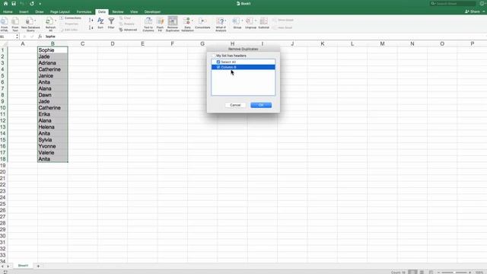Click the Ungroup icon
Image resolution: width=487 pixels, height=274 pixels.
(250, 24)
